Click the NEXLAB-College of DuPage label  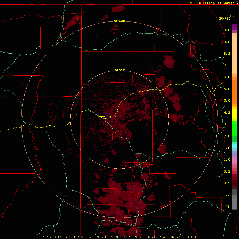pos(212,3)
